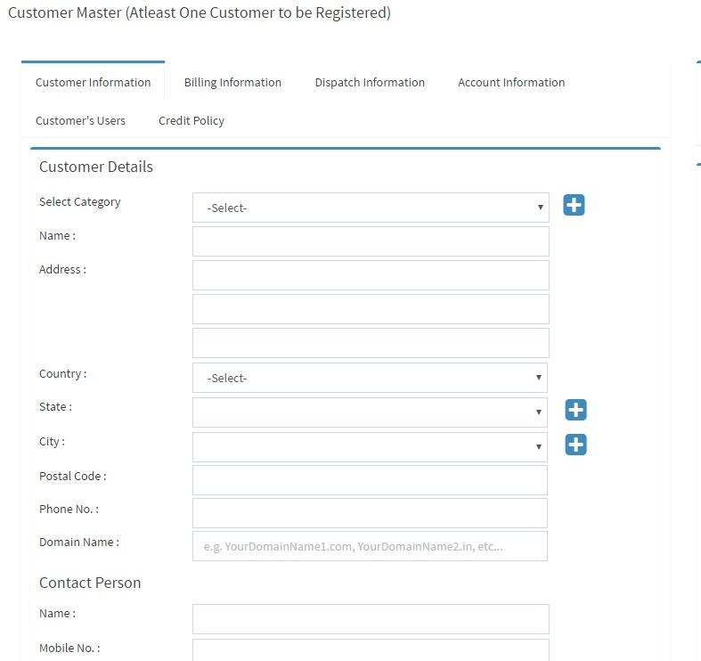Add a new city with plus icon
This screenshot has width=701, height=661.
point(575,445)
